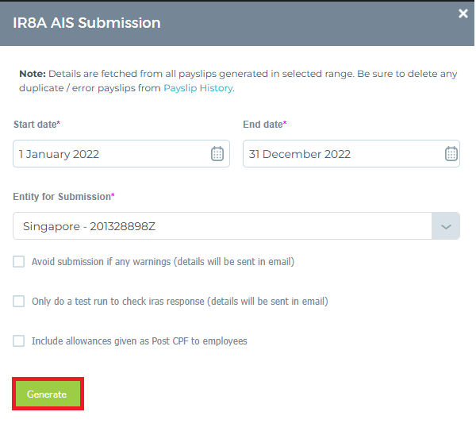Tick the Avoid submission if any warnings checkbox
The width and height of the screenshot is (476, 431).
(19, 261)
